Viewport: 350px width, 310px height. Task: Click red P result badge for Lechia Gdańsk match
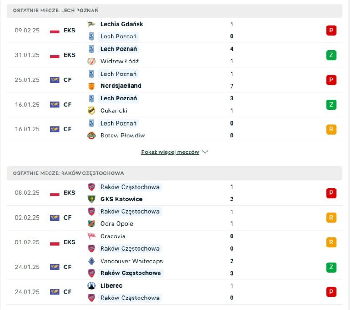(331, 31)
